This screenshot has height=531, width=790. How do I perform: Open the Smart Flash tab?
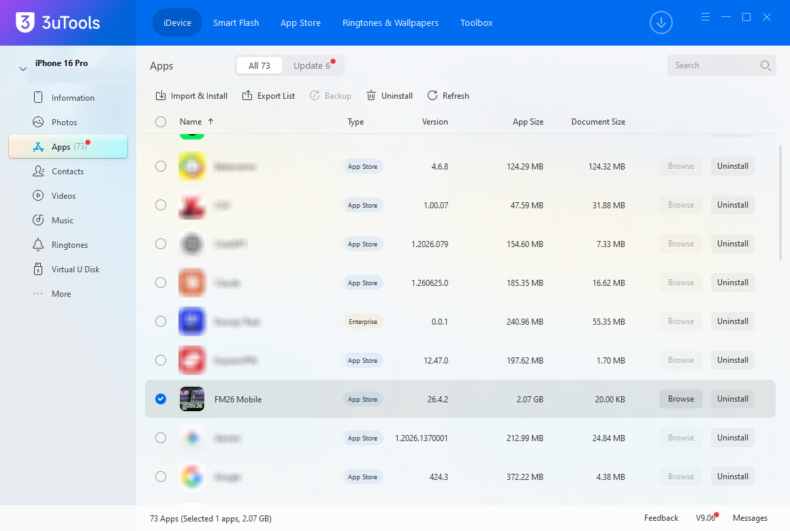pos(236,22)
